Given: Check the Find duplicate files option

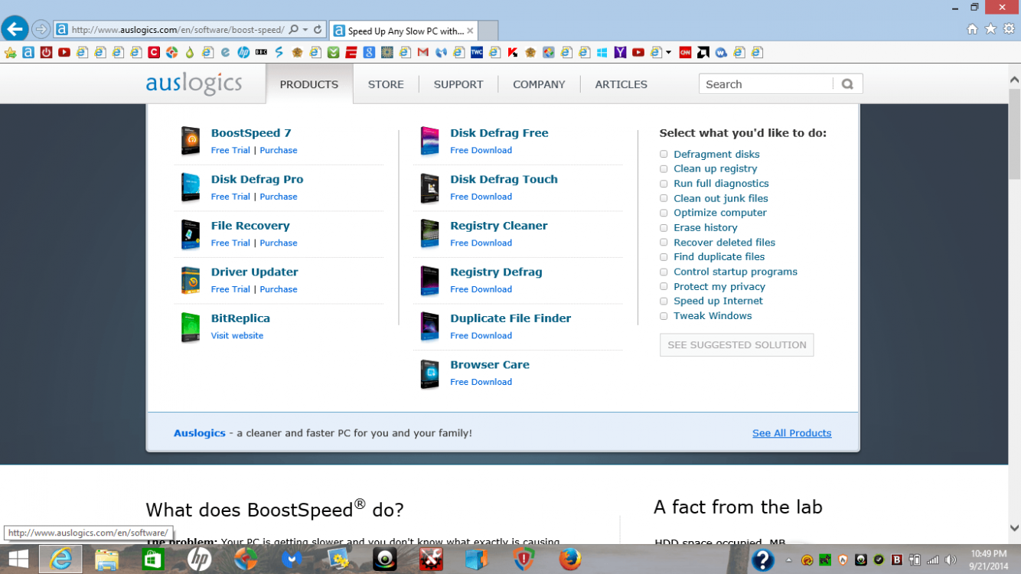Looking at the screenshot, I should pyautogui.click(x=664, y=257).
